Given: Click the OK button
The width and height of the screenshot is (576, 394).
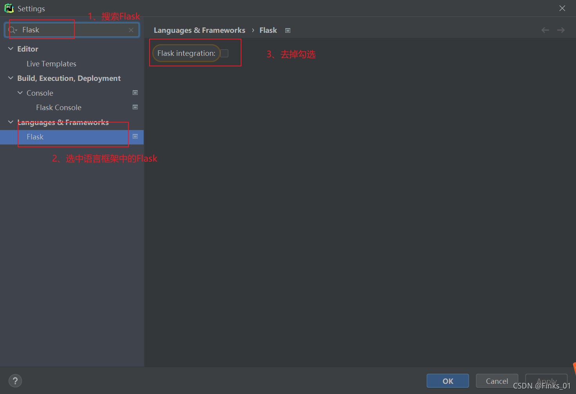Looking at the screenshot, I should point(448,381).
